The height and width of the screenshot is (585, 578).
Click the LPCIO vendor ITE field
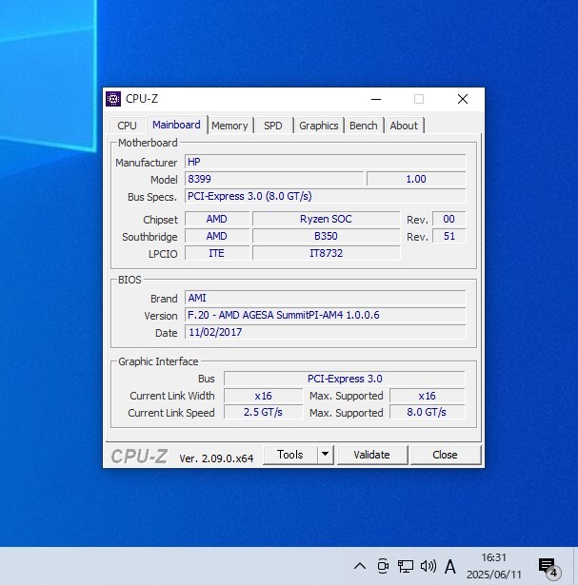[217, 253]
